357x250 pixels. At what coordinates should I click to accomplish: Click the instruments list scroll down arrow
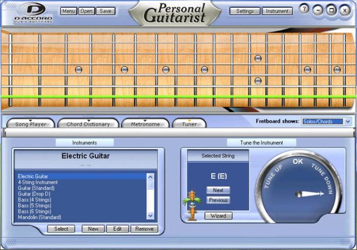tap(150, 215)
